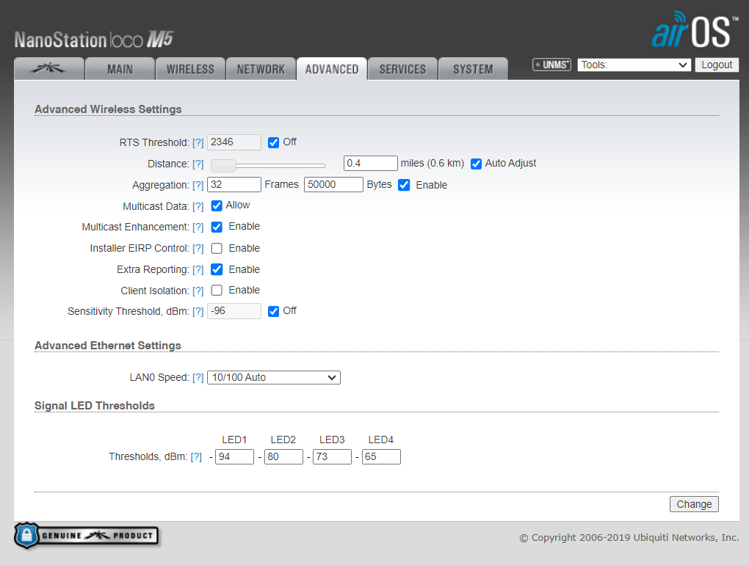Screen dimensions: 749x565
Task: Click the UNMS status badge
Action: (x=551, y=65)
